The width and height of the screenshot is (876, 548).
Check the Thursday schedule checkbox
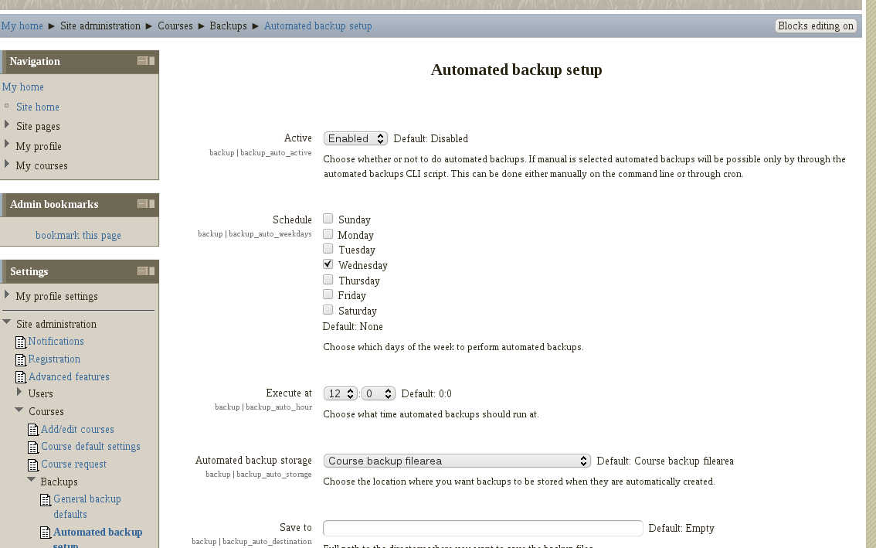click(x=328, y=280)
